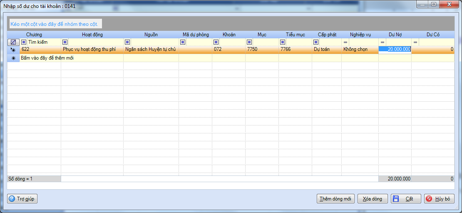Open the filter condition icon for the Nguồn column
This screenshot has height=213, width=462.
tap(128, 42)
